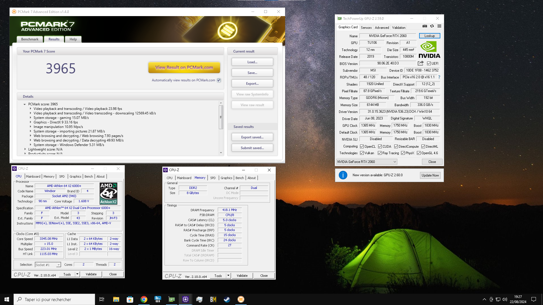The height and width of the screenshot is (305, 543).
Task: Click the CPU-Z taskbar icon
Action: pyautogui.click(x=186, y=299)
